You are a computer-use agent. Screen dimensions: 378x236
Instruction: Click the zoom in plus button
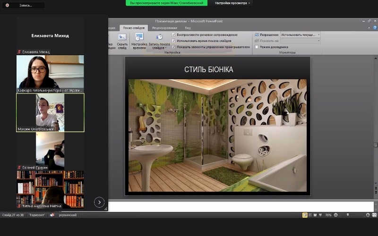pos(368,215)
